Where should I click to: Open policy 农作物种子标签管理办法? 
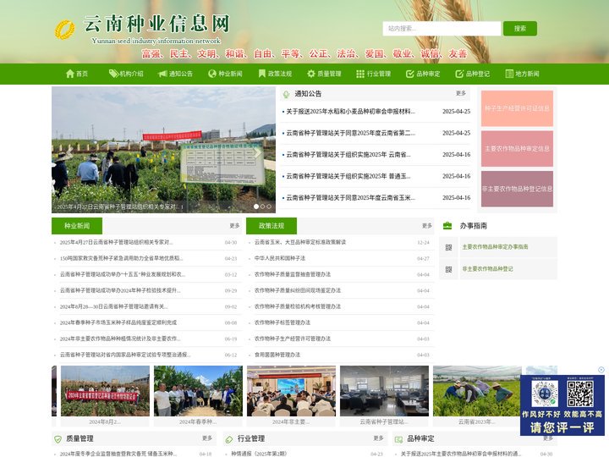tap(283, 322)
